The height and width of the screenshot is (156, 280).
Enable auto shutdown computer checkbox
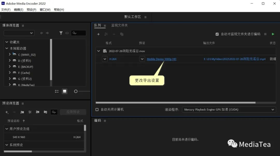[97, 109]
